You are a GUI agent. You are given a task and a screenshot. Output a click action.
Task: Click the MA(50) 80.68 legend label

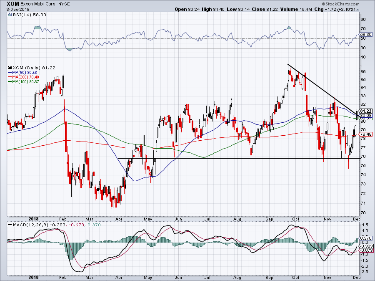coord(25,72)
